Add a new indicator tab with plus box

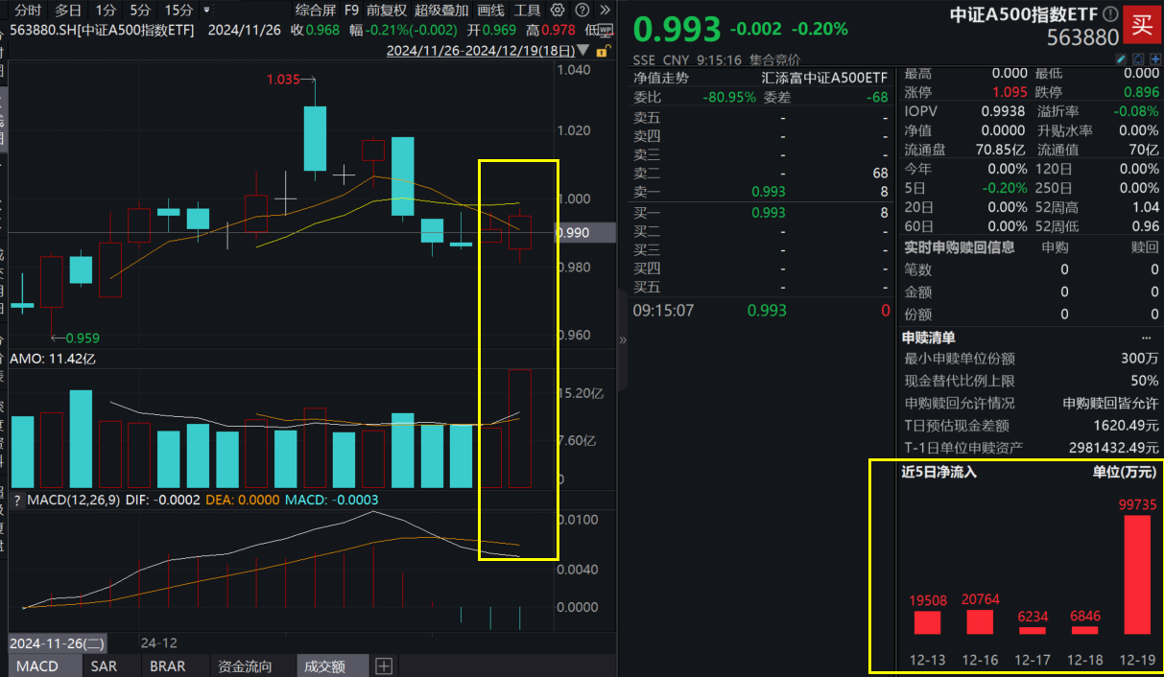(384, 665)
